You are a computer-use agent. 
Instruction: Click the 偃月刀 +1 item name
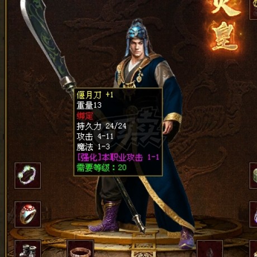[x=95, y=95]
